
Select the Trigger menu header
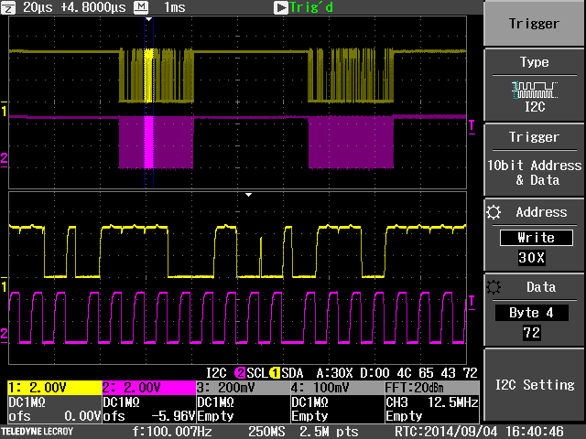pyautogui.click(x=534, y=23)
